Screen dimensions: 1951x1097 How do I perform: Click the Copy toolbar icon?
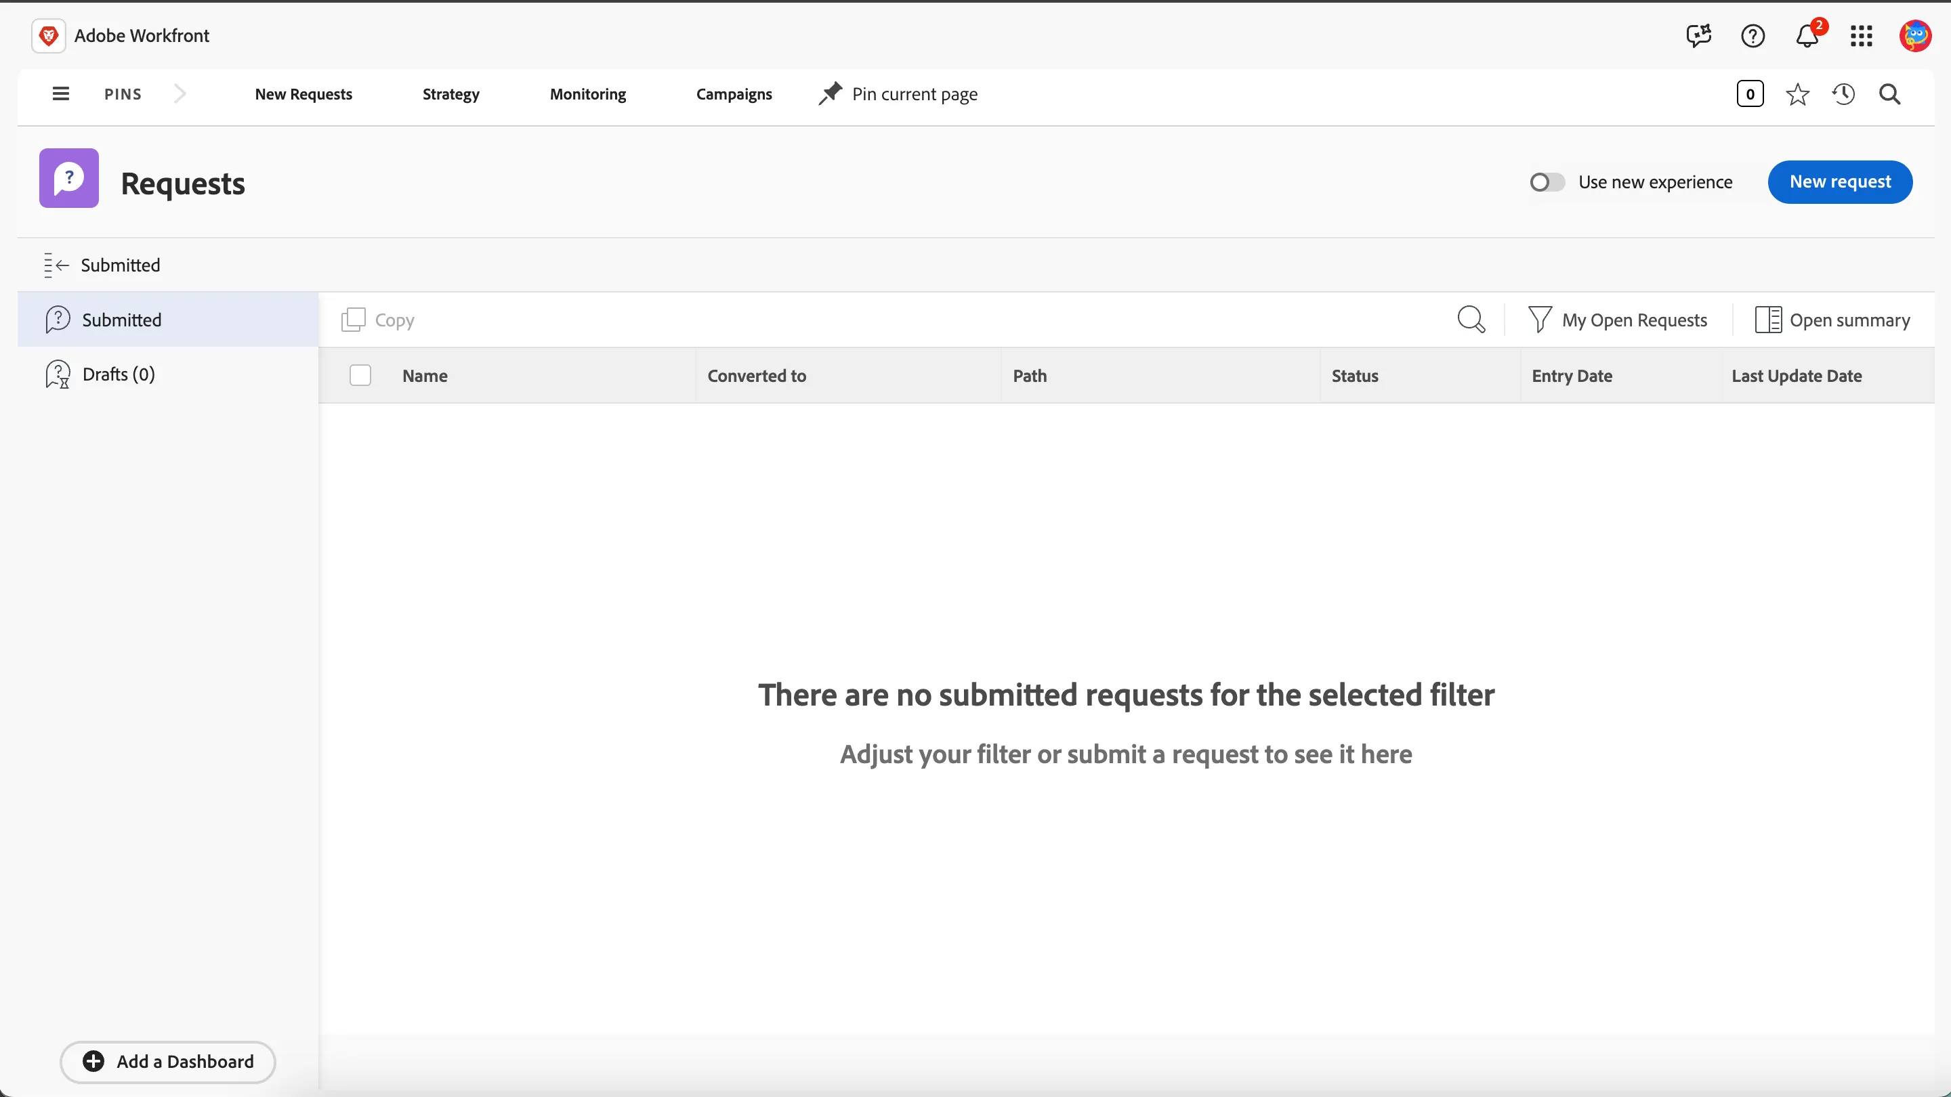pyautogui.click(x=353, y=320)
